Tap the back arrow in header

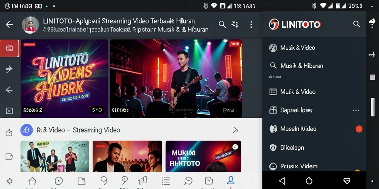9,24
